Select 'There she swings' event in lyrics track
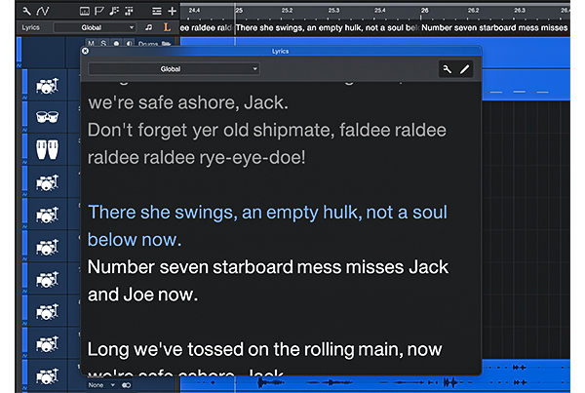The height and width of the screenshot is (393, 585). point(327,27)
